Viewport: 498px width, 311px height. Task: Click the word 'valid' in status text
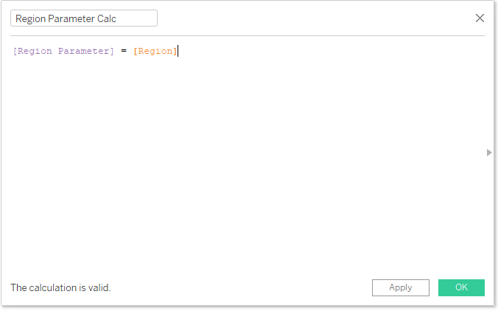point(97,287)
